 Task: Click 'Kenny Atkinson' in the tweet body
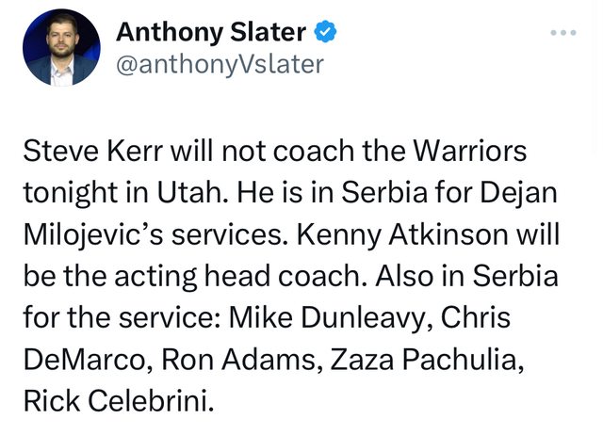coord(402,234)
